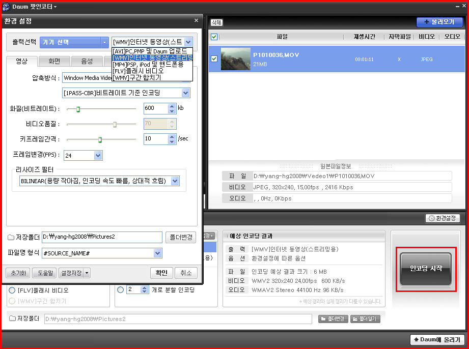Click the bitrate 600 kb input field
The height and width of the screenshot is (349, 469).
(155, 108)
